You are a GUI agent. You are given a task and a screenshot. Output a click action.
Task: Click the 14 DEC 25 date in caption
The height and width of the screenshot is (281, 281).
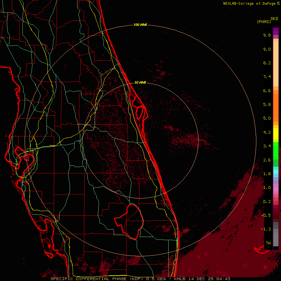(x=201, y=279)
